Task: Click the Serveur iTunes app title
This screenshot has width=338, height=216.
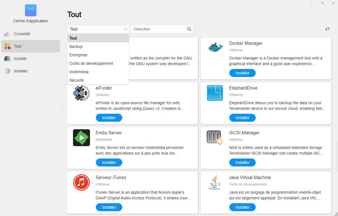Action: [x=111, y=178]
